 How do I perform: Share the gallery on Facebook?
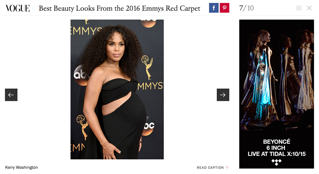tap(213, 8)
